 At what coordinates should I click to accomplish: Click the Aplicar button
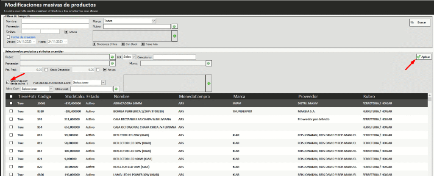[423, 57]
